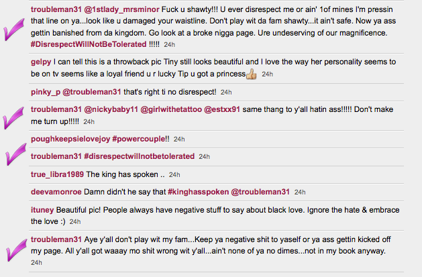This screenshot has width=422, height=277.
Task: Open the #DisrespectWillNotBeTolerated hashtag in the first comment
Action: click(x=89, y=44)
